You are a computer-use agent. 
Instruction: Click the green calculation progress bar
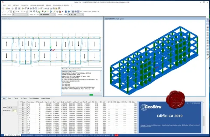pos(91,95)
